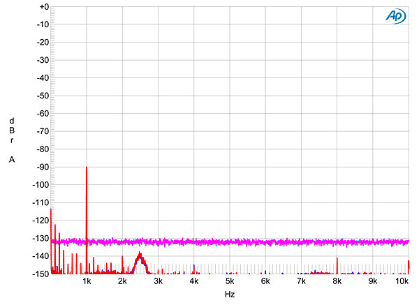Click the "A" label on y-axis
419x305 pixels.
tap(12, 160)
